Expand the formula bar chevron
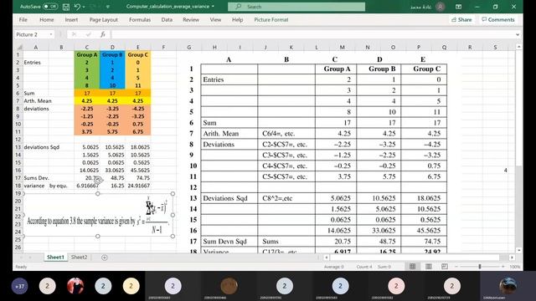This screenshot has height=301, width=536. (x=518, y=34)
